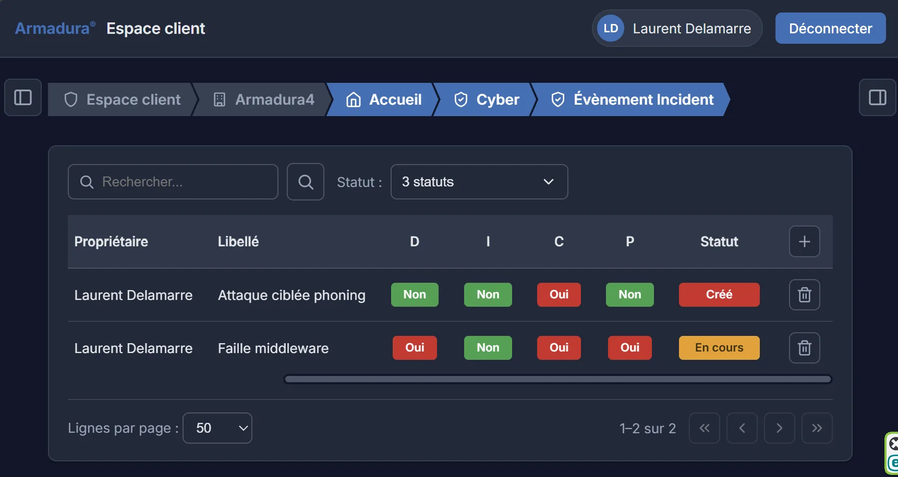The width and height of the screenshot is (898, 477).
Task: Click the En cours status badge
Action: [719, 348]
